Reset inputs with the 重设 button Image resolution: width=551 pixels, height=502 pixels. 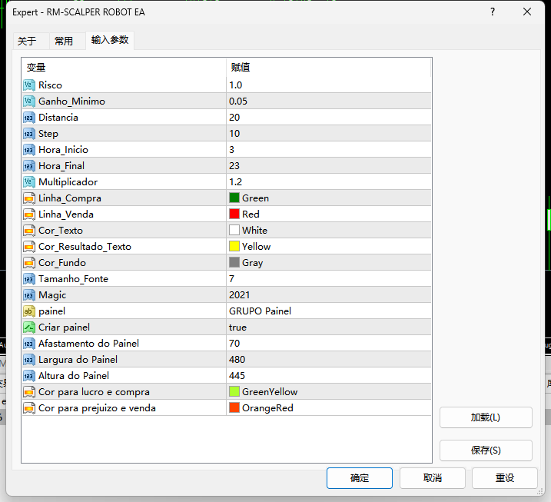click(505, 478)
